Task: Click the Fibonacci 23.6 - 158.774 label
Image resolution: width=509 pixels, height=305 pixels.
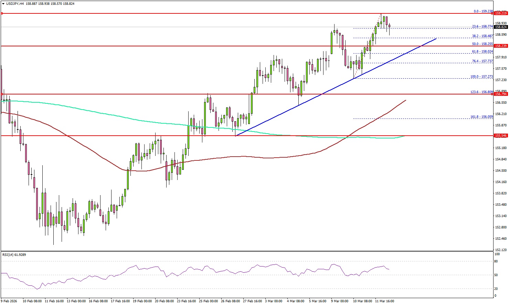Action: pos(482,26)
